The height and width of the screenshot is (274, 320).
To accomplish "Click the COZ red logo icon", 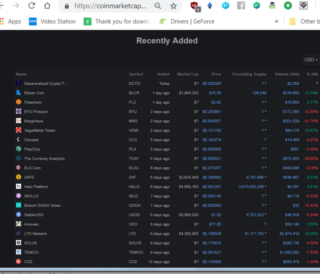I will (x=18, y=262).
